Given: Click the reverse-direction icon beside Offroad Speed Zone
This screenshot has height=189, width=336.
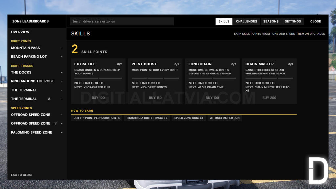Looking at the screenshot, I should click(x=56, y=123).
